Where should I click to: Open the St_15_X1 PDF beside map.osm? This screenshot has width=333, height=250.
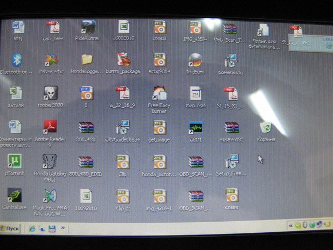pyautogui.click(x=231, y=93)
